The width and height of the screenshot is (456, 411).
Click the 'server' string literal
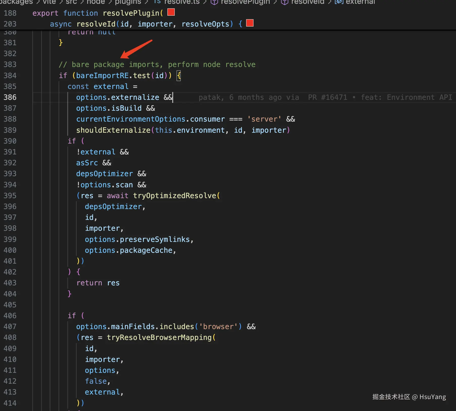click(x=264, y=119)
